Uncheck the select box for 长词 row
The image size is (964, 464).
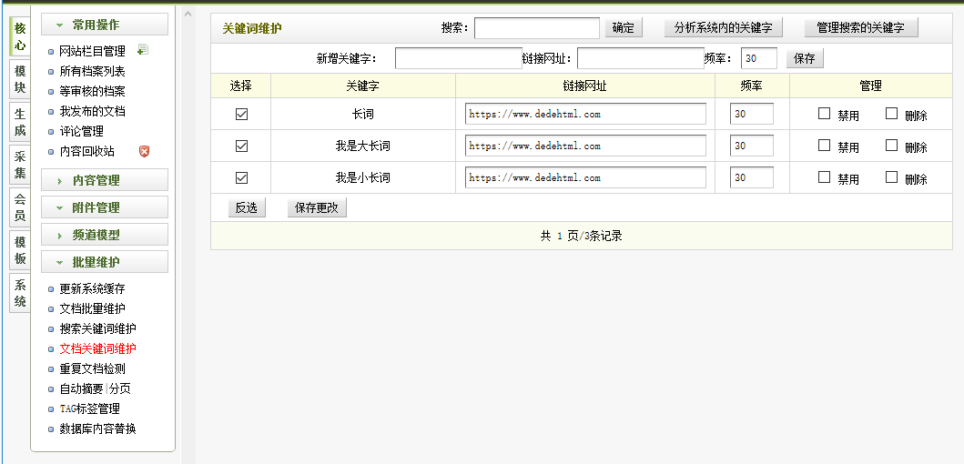(x=241, y=115)
